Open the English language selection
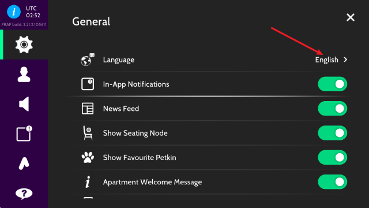Screen dimensions: 369x208 click(327, 60)
